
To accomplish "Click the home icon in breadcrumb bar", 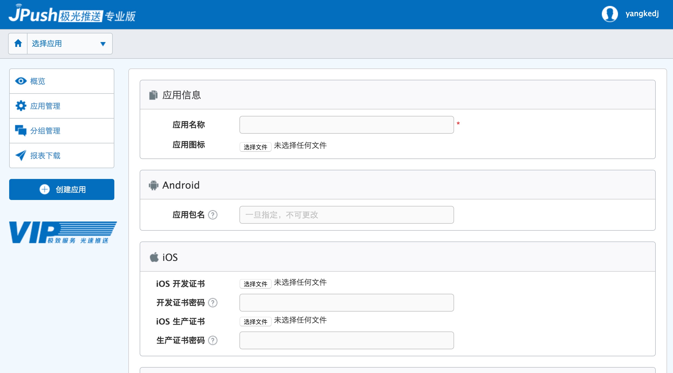I will point(18,43).
